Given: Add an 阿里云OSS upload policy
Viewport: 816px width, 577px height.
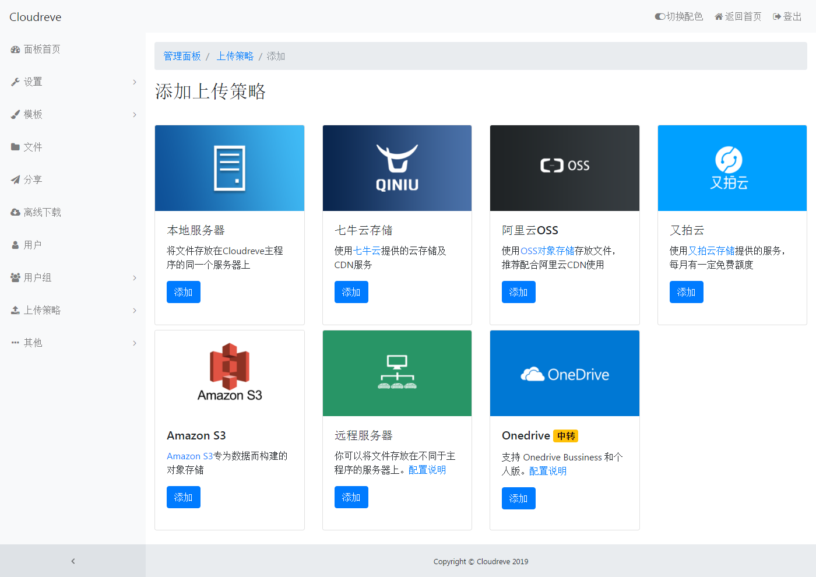Looking at the screenshot, I should point(519,292).
